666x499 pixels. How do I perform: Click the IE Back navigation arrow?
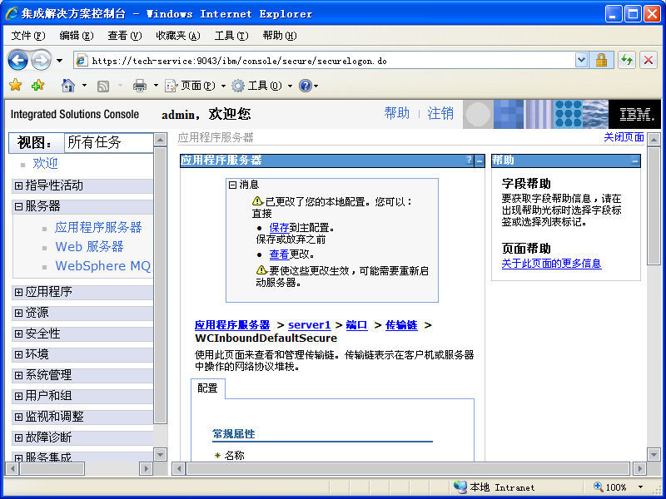[17, 60]
